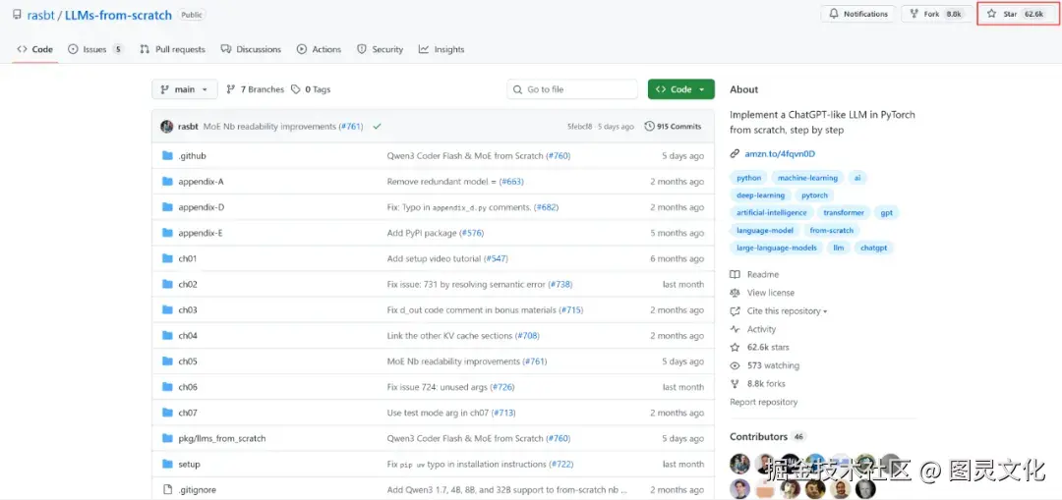The height and width of the screenshot is (500, 1062).
Task: Click the eye icon next to 573 watching
Action: tap(735, 366)
